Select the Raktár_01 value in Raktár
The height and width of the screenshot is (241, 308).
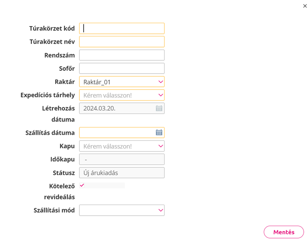tap(97, 82)
